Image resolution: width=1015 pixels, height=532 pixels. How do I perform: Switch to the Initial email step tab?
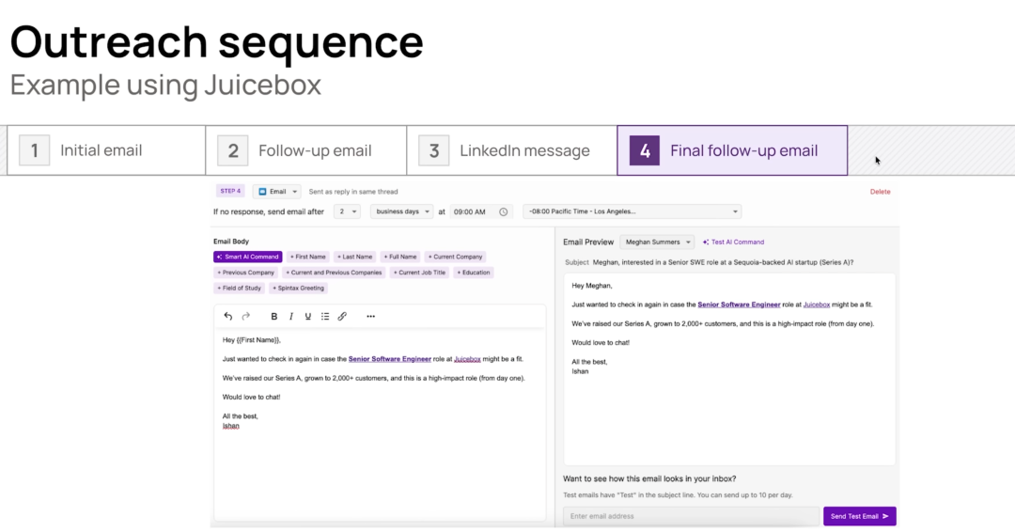tap(106, 150)
